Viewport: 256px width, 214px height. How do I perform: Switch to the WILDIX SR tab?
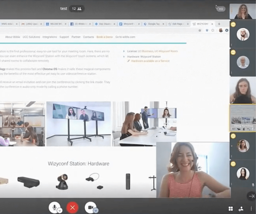coord(56,24)
